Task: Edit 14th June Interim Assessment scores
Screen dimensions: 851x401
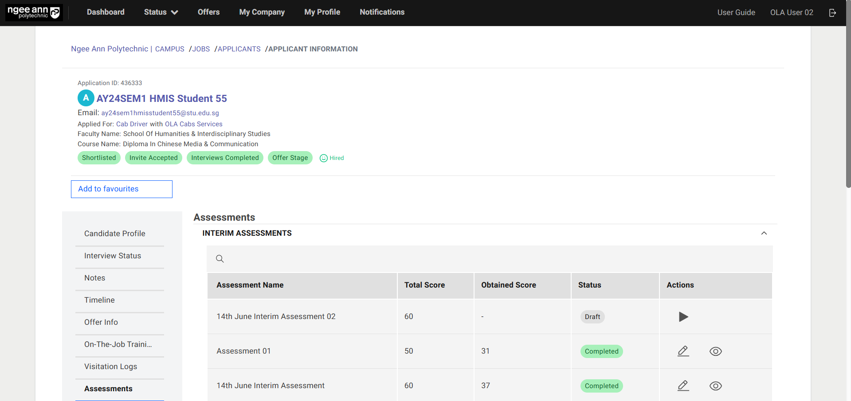Action: 683,386
